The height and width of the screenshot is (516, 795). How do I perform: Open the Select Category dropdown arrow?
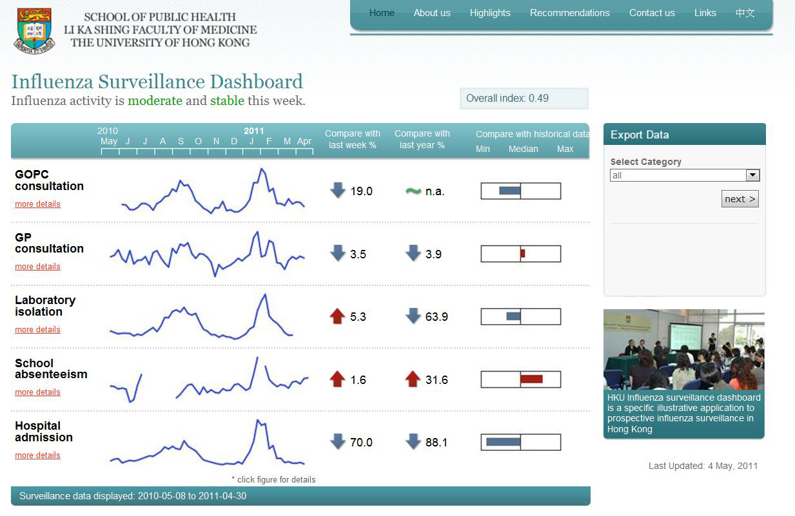(x=752, y=175)
